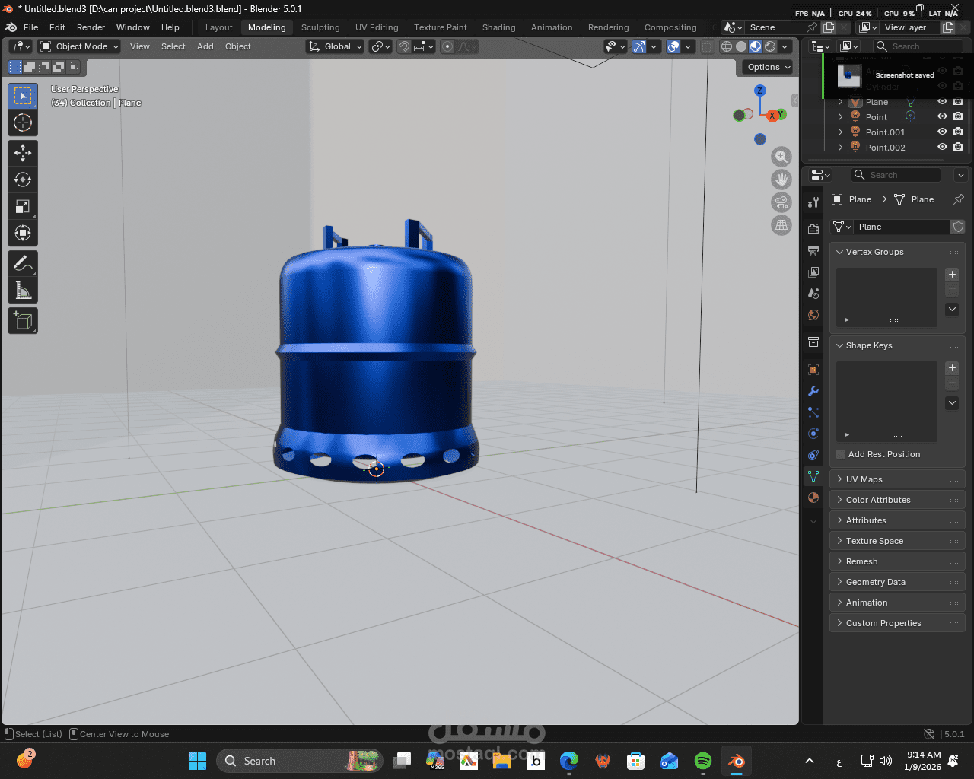Select the Rotate tool
This screenshot has width=974, height=779.
pos(23,180)
